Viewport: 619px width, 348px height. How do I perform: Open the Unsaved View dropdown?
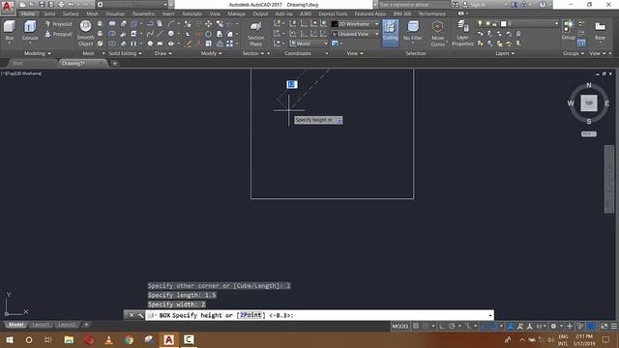coord(355,35)
